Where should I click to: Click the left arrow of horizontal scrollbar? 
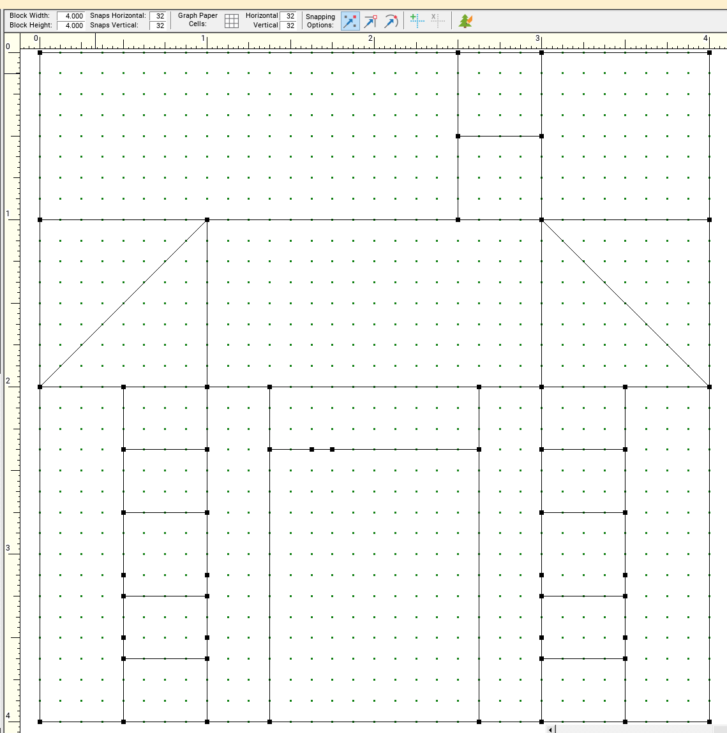551,729
